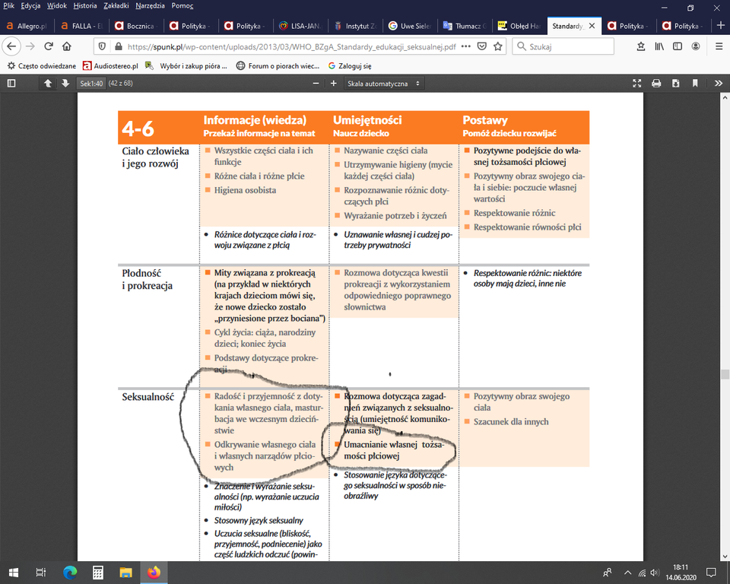Open the Windows Start menu
The image size is (730, 584).
pyautogui.click(x=14, y=573)
